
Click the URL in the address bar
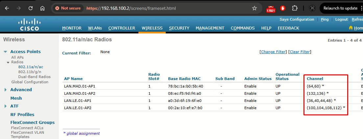tap(131, 8)
